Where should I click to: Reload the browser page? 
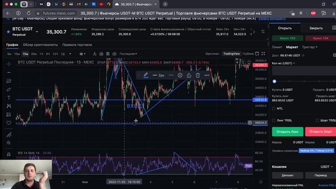(x=28, y=13)
